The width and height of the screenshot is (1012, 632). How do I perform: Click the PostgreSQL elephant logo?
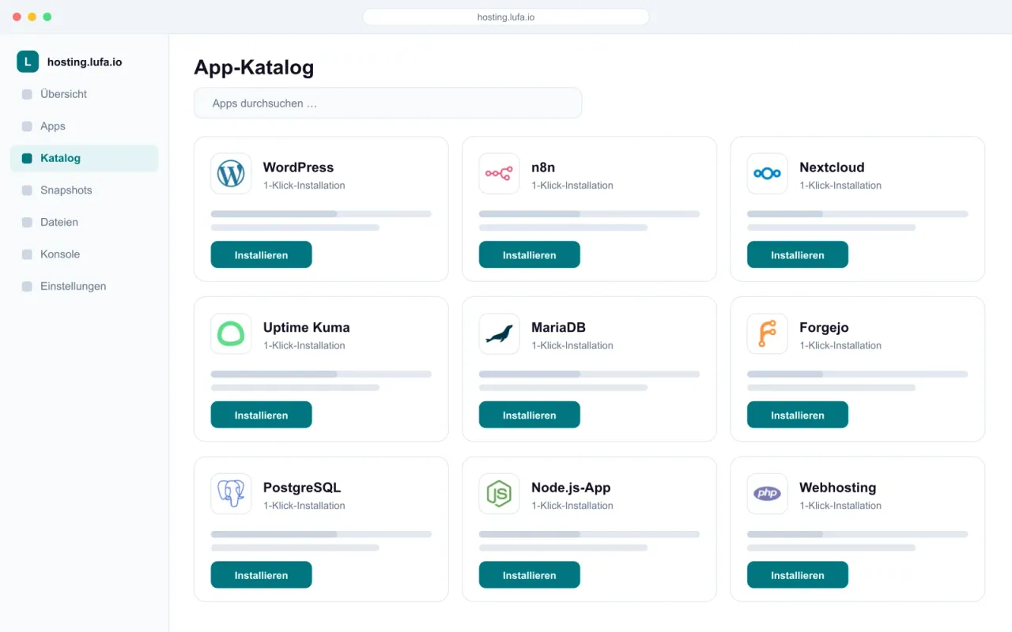[x=231, y=494]
